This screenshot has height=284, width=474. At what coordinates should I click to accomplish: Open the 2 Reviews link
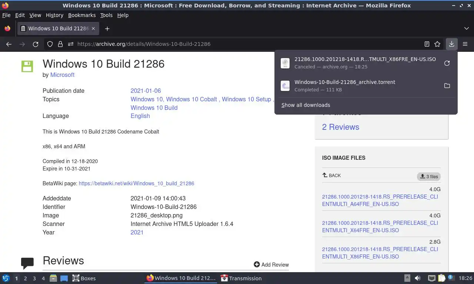[x=341, y=127]
